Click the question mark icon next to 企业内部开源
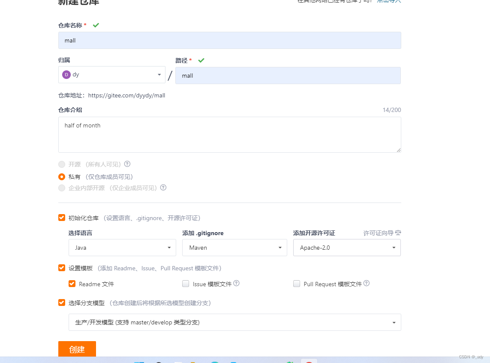 tap(163, 188)
